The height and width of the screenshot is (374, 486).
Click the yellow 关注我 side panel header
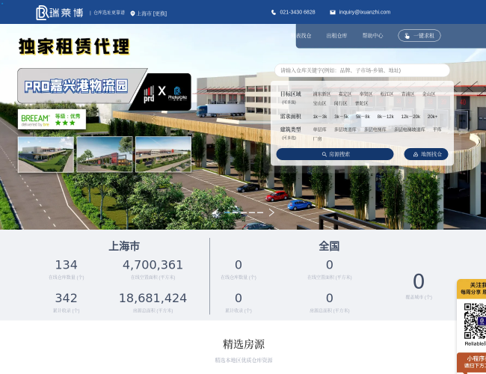(472, 289)
